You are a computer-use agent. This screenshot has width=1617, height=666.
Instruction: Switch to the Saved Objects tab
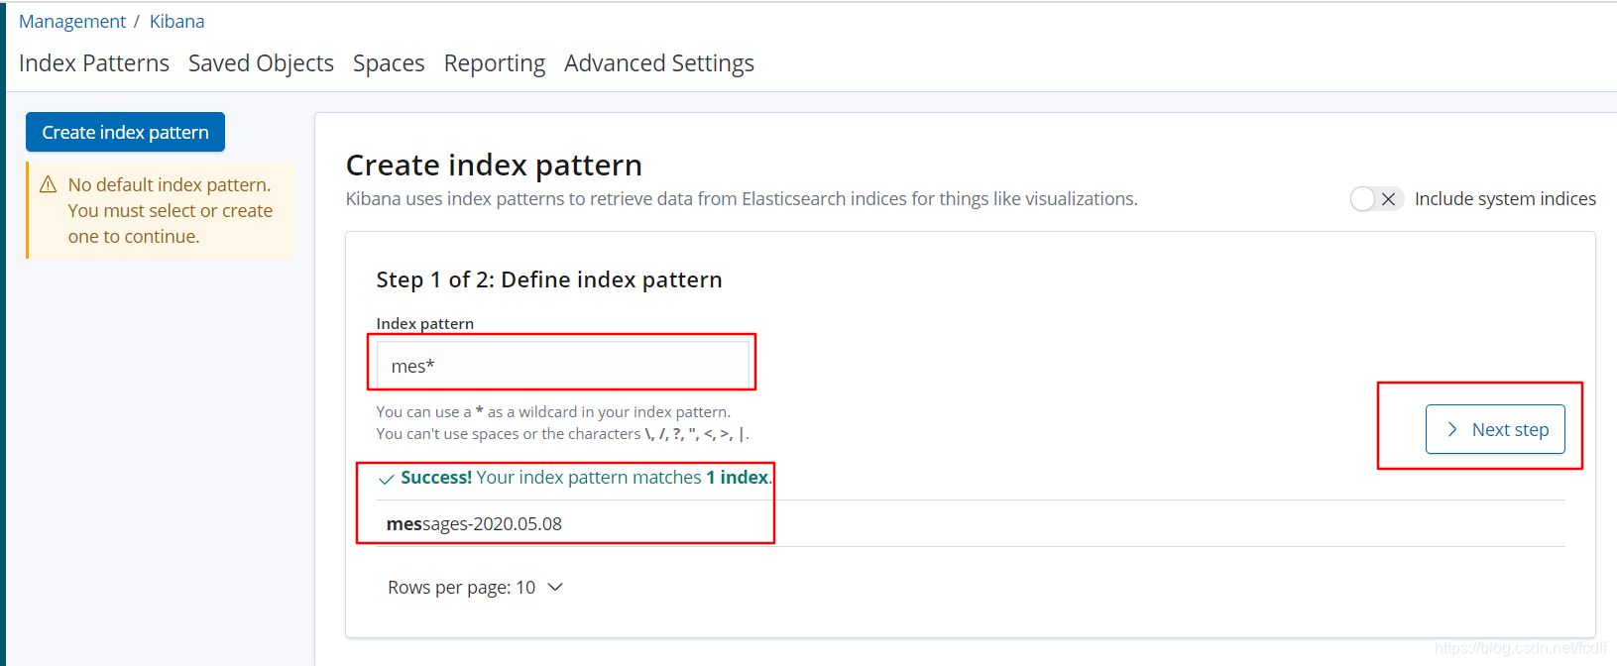pos(261,63)
